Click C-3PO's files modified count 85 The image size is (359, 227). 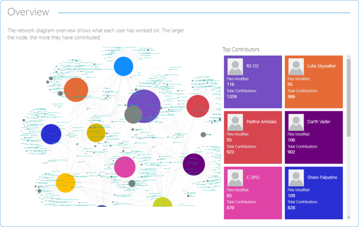229,196
